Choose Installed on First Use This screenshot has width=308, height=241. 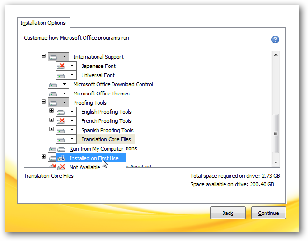(x=91, y=158)
